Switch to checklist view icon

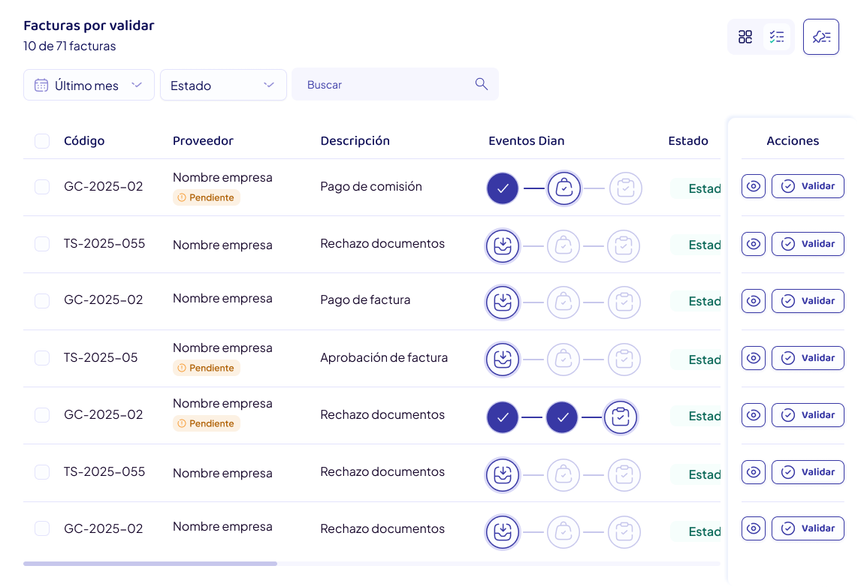point(776,37)
